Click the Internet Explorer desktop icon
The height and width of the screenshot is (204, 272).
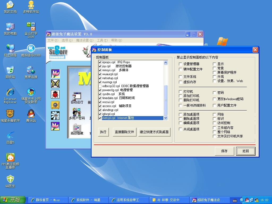point(10,96)
